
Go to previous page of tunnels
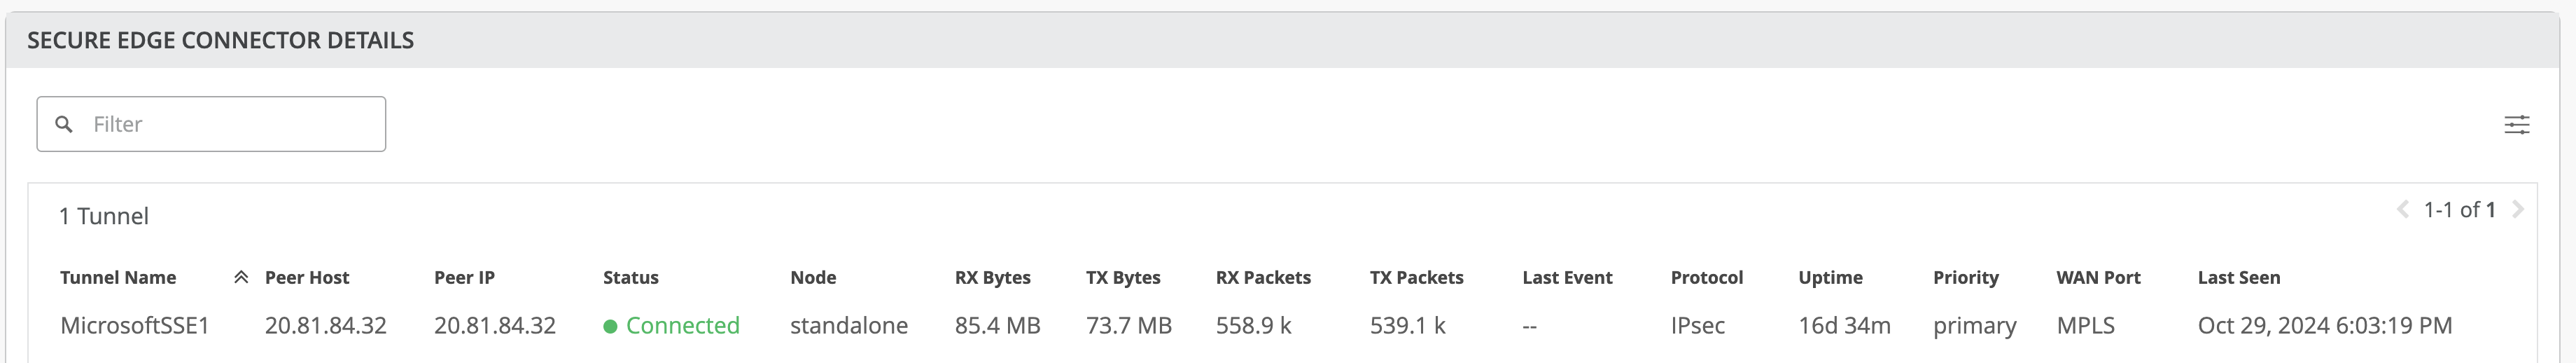point(2402,210)
